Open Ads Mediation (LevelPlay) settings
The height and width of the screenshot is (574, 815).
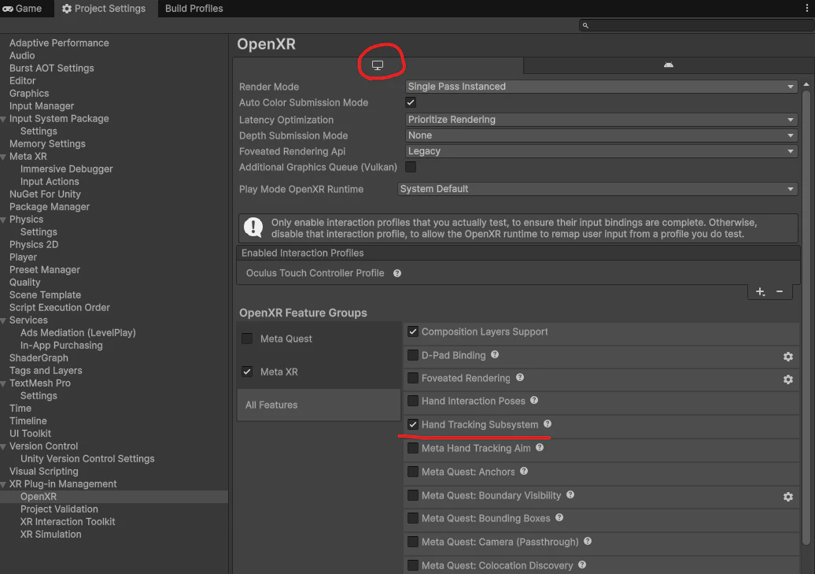[x=77, y=332]
